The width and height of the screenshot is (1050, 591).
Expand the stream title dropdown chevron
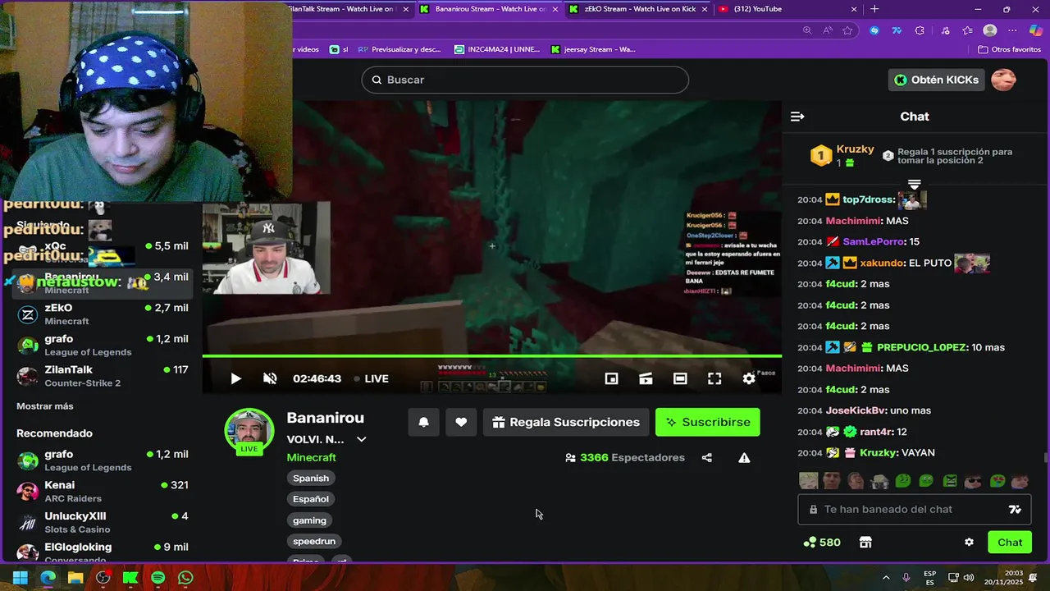[361, 439]
